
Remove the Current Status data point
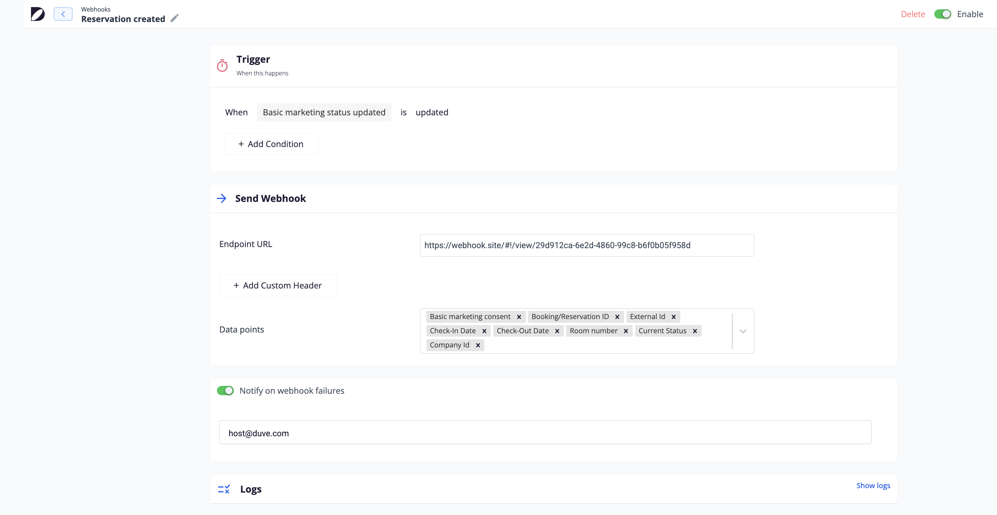coord(695,331)
